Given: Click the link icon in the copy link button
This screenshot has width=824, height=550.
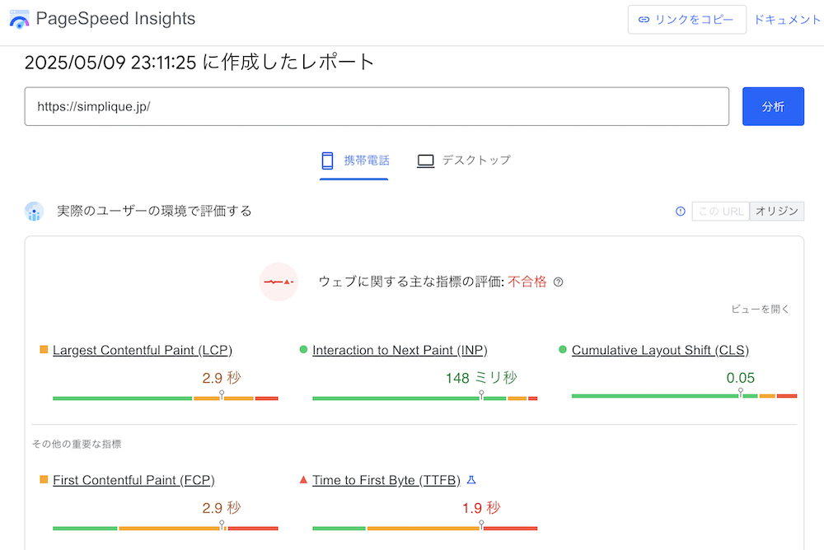Looking at the screenshot, I should pos(644,20).
